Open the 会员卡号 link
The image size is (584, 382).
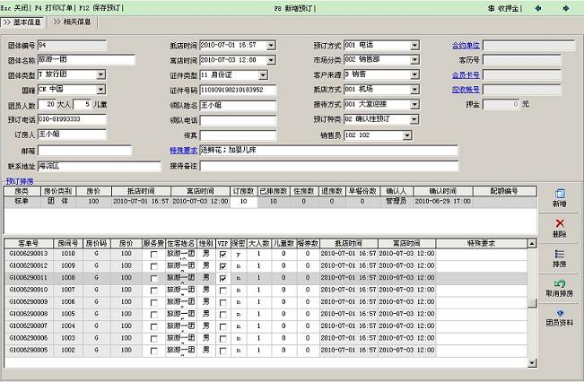click(x=466, y=74)
